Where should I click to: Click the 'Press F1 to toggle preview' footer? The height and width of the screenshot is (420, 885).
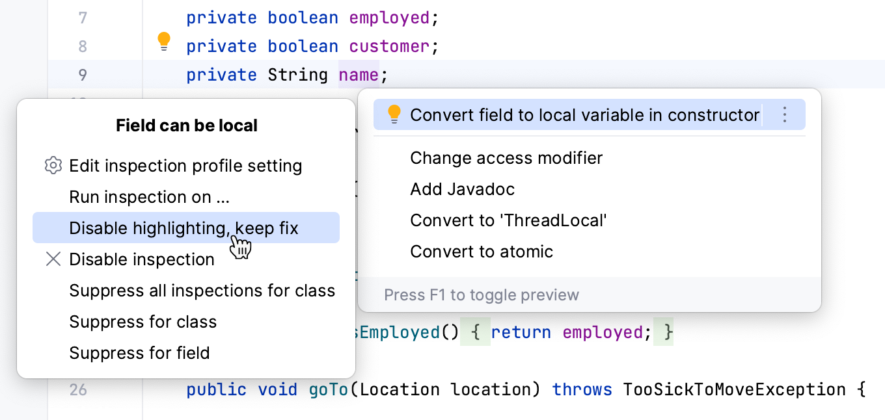tap(482, 295)
